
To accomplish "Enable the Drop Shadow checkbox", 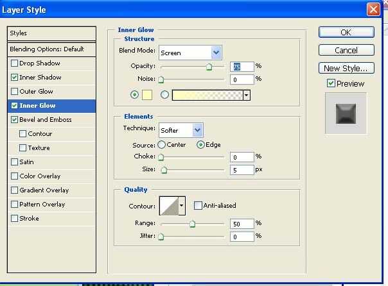I will point(15,63).
